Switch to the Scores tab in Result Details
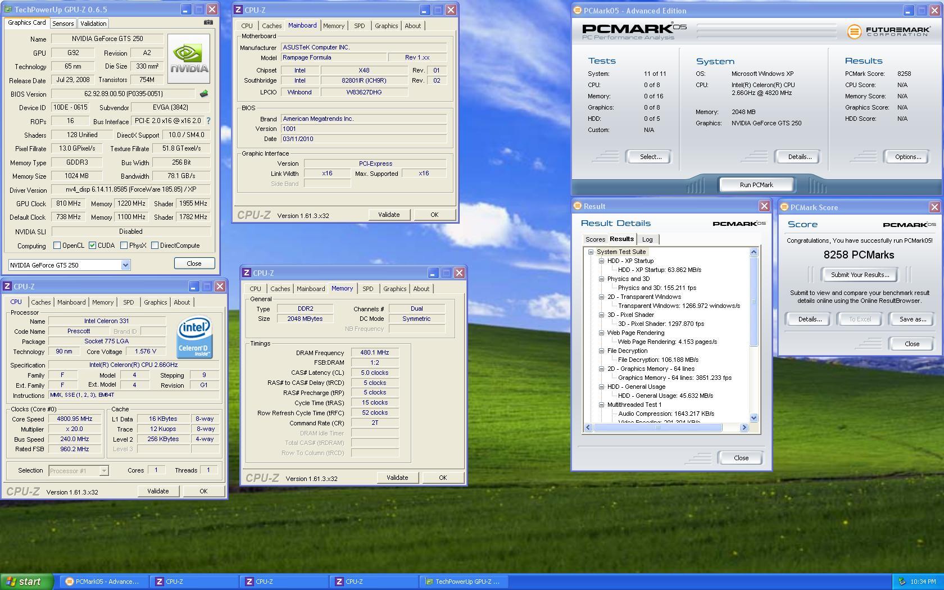 (x=595, y=239)
